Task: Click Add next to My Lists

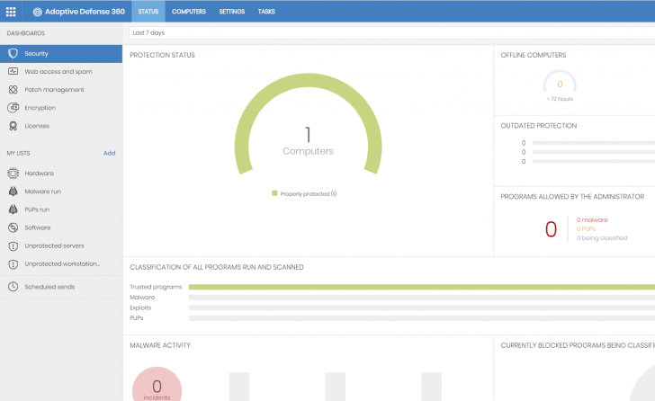Action: pos(109,153)
